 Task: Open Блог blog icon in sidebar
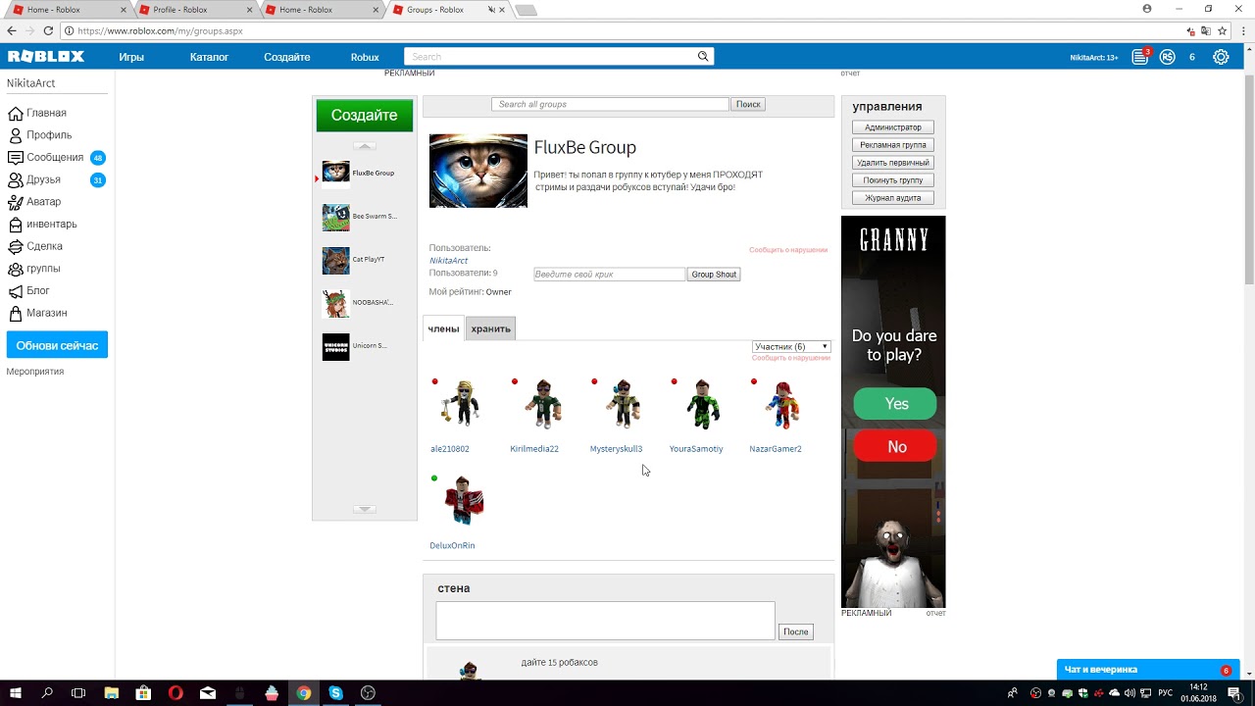16,290
